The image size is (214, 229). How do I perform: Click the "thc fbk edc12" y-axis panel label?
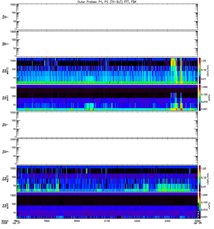[x=5, y=178]
